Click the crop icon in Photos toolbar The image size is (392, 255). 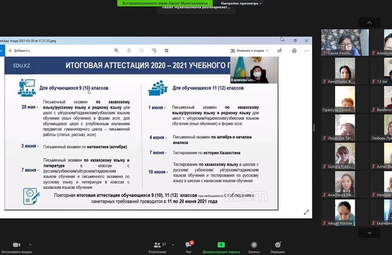tap(166, 50)
